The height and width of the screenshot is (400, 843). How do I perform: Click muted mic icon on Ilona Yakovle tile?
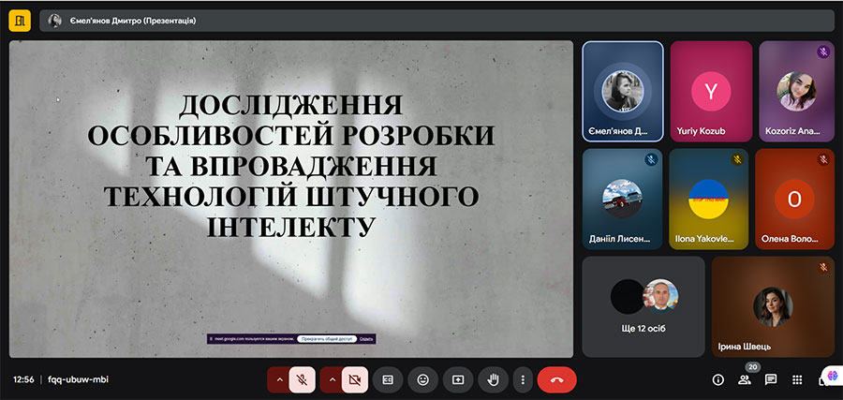coord(737,159)
